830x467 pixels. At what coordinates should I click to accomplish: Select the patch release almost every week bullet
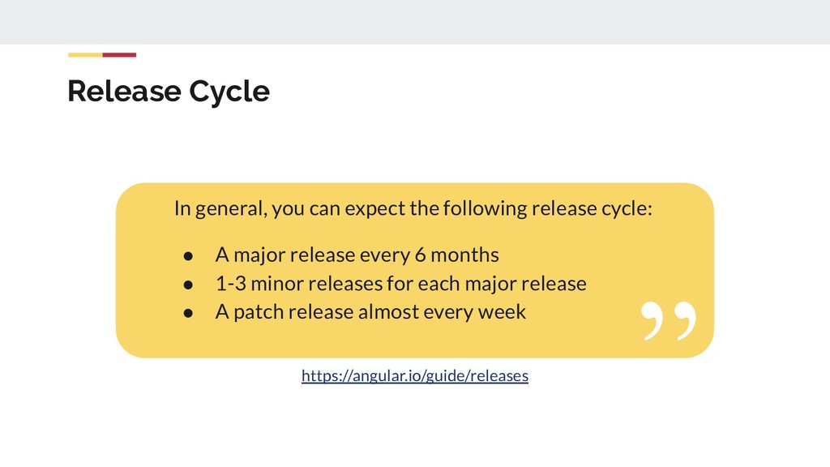(x=370, y=312)
